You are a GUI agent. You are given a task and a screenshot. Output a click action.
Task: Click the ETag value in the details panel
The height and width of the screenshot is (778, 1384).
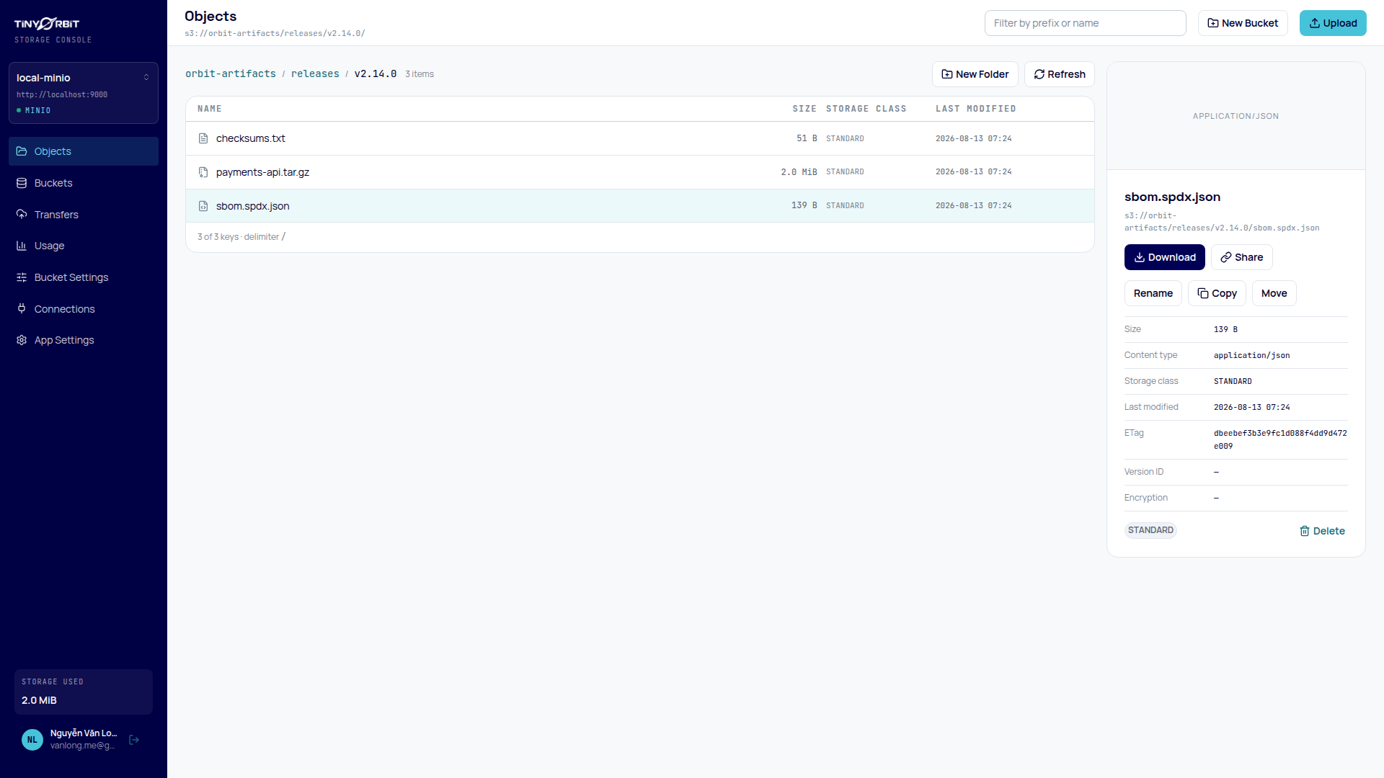coord(1280,439)
